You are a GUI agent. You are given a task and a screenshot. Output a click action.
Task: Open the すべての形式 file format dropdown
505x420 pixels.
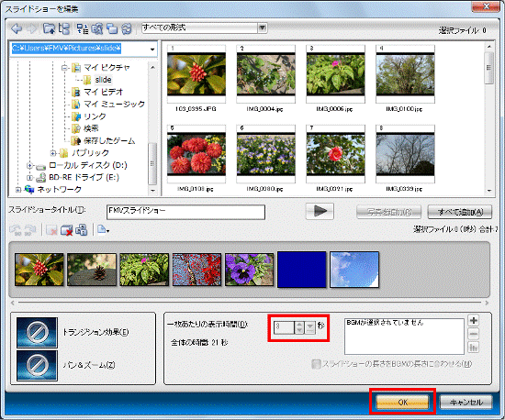pos(263,28)
